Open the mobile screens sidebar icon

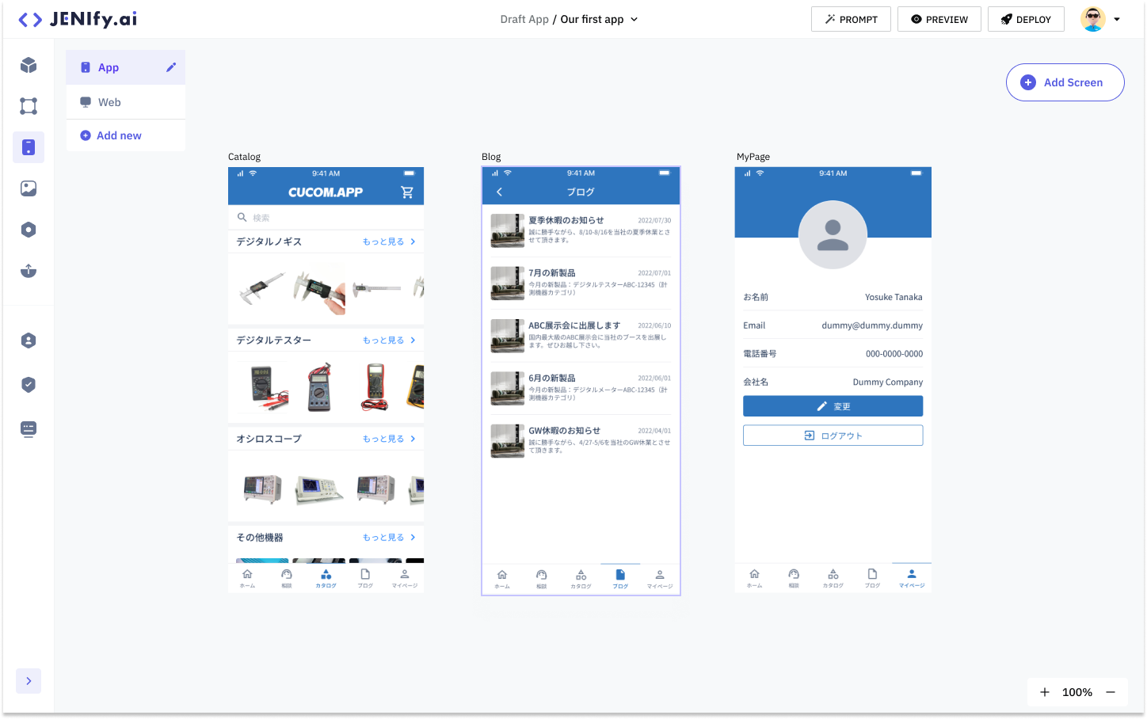click(x=29, y=147)
